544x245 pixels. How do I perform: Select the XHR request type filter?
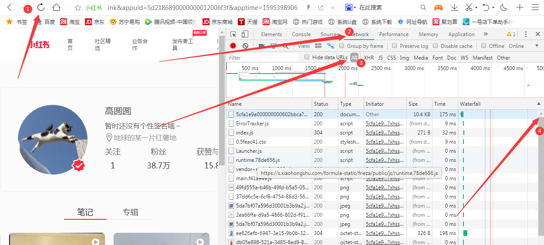(368, 57)
